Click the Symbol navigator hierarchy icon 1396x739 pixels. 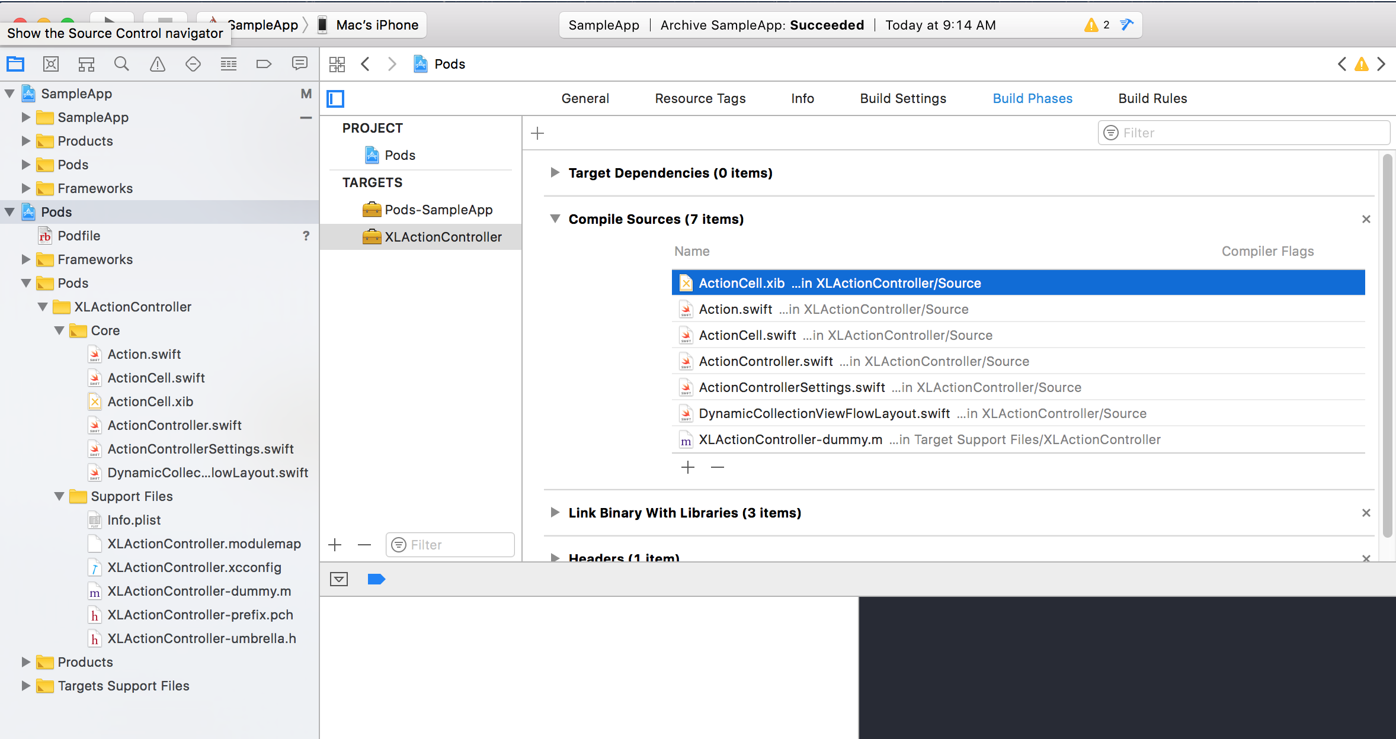(x=87, y=64)
